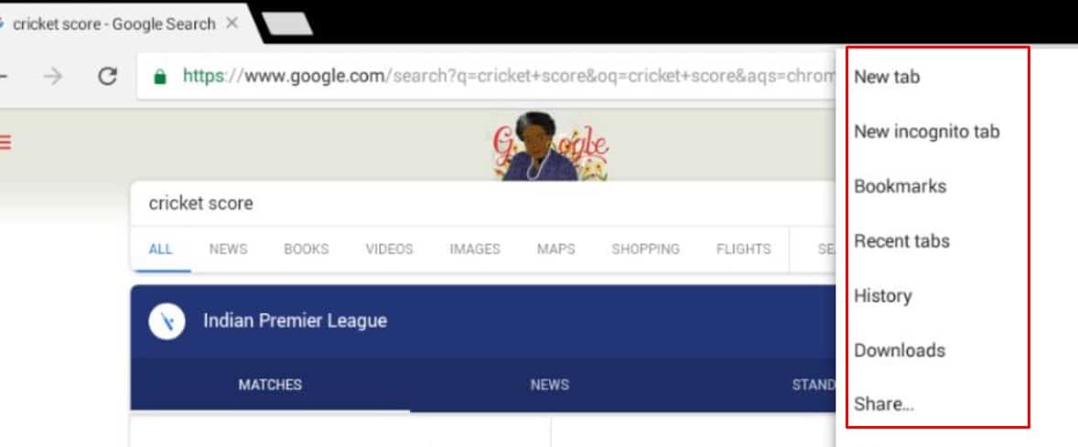Viewport: 1078px width, 447px height.
Task: Close the cricket score Google Search tab
Action: coord(232,24)
